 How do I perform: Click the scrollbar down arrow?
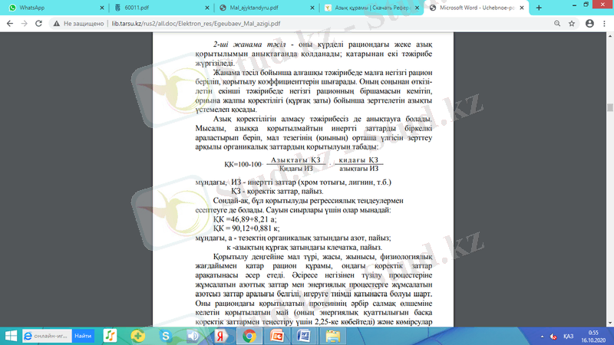(x=610, y=323)
